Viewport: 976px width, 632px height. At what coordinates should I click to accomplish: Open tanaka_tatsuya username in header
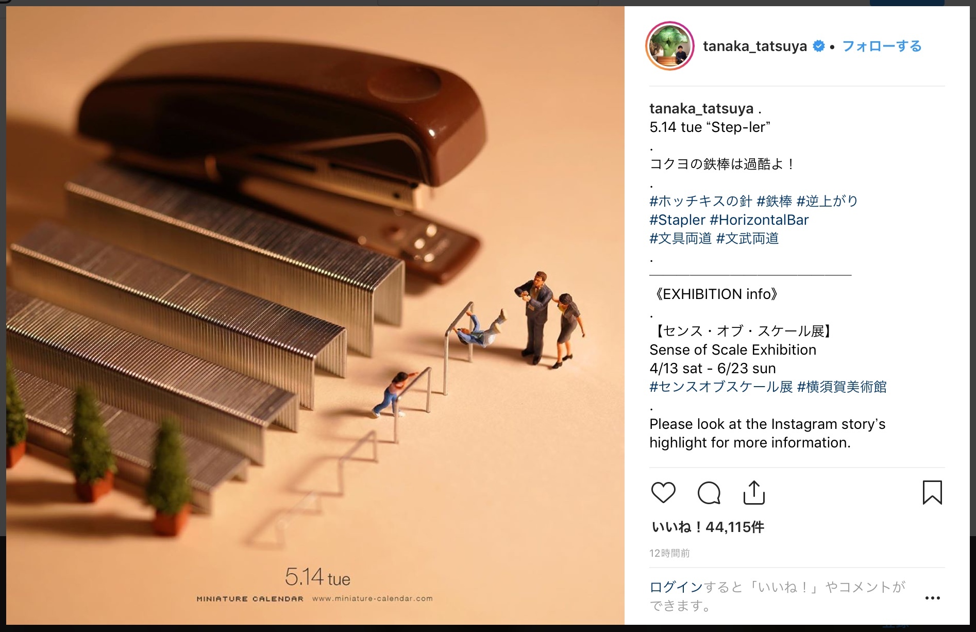tap(755, 46)
